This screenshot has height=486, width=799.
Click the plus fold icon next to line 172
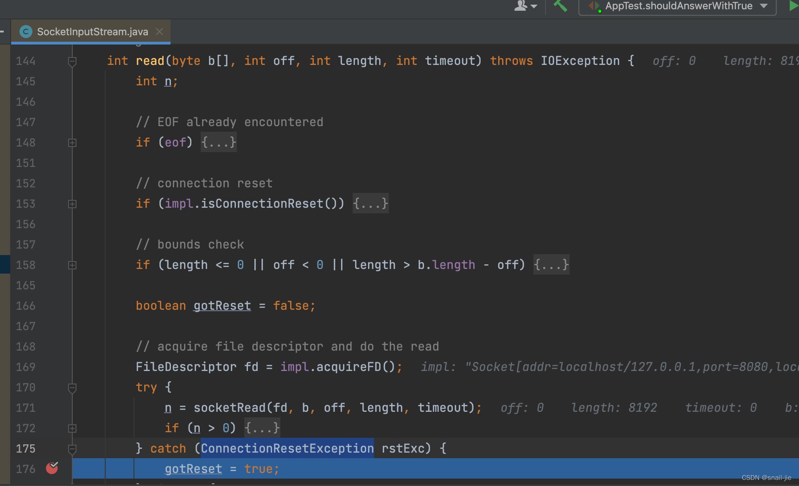pos(72,428)
